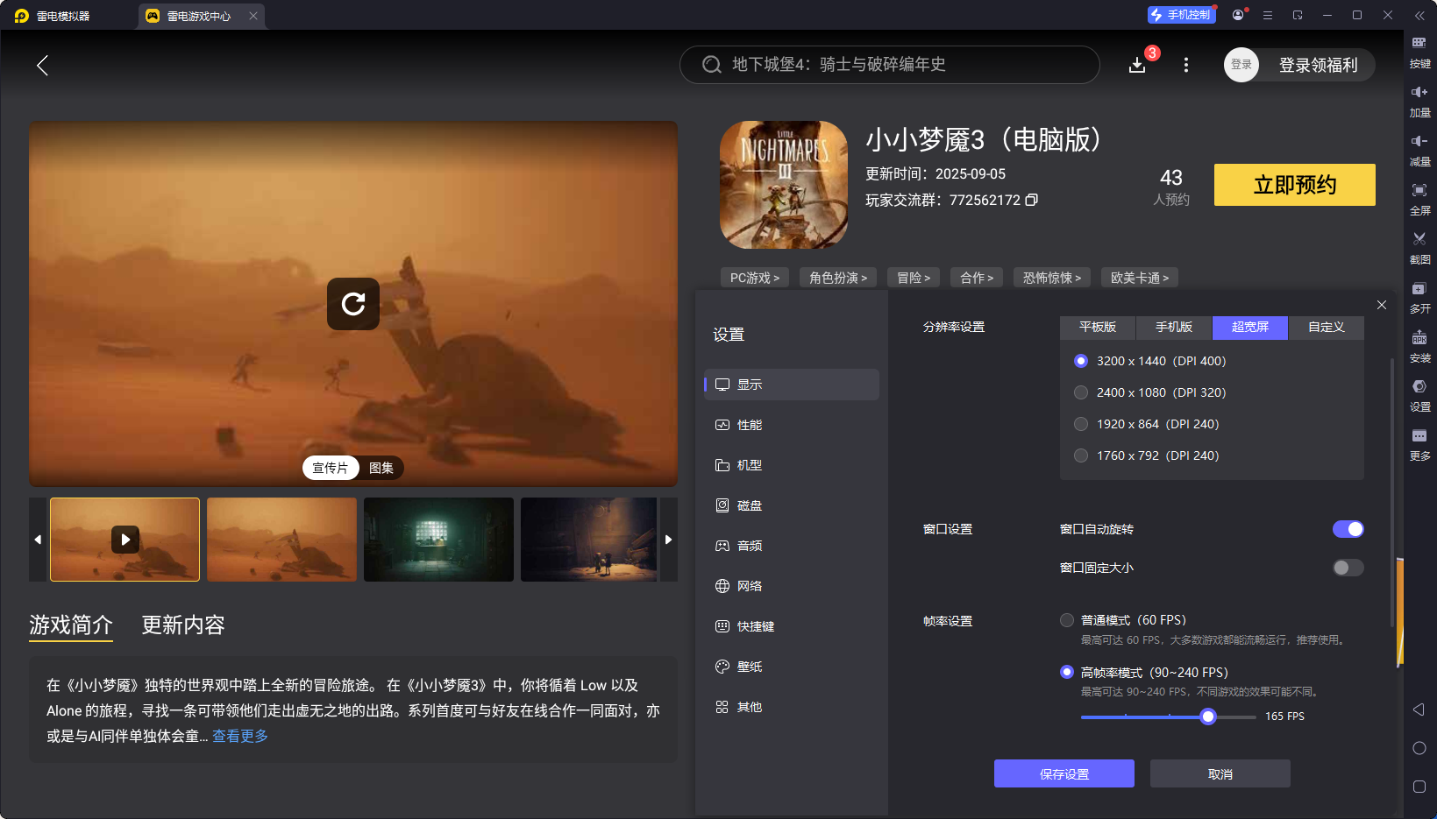Open the 冒险 category filter

[913, 277]
